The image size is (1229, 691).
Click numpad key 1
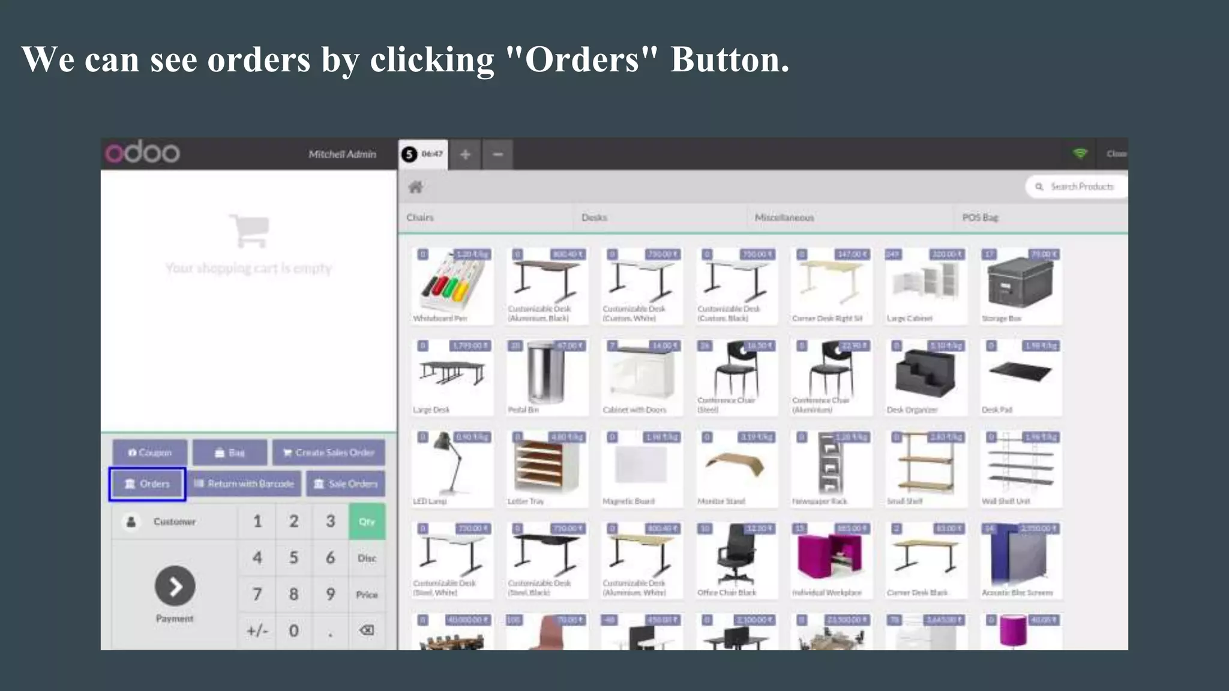click(x=257, y=521)
